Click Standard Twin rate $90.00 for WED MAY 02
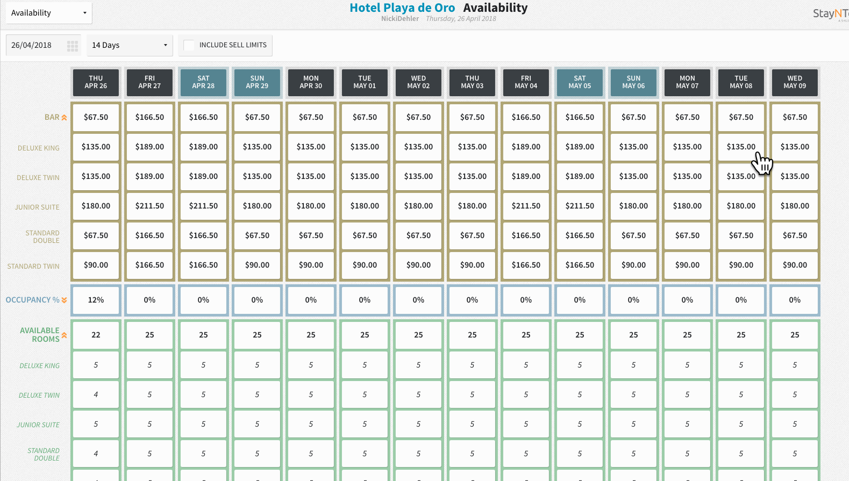 click(418, 265)
